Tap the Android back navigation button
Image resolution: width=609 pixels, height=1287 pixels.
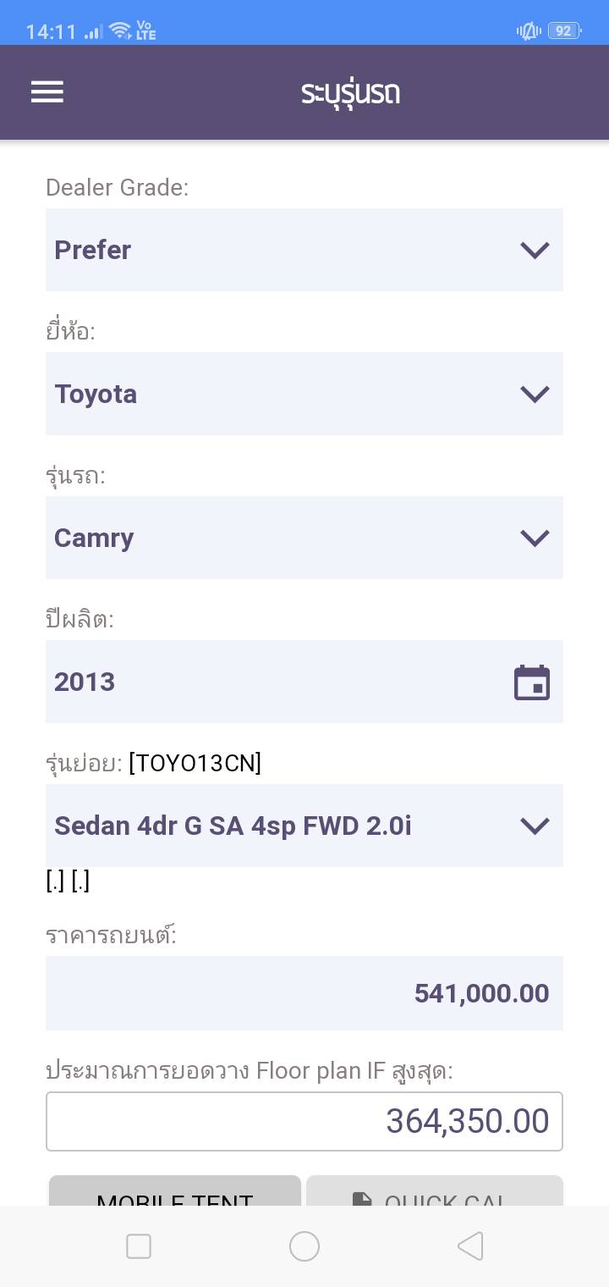click(x=470, y=1246)
